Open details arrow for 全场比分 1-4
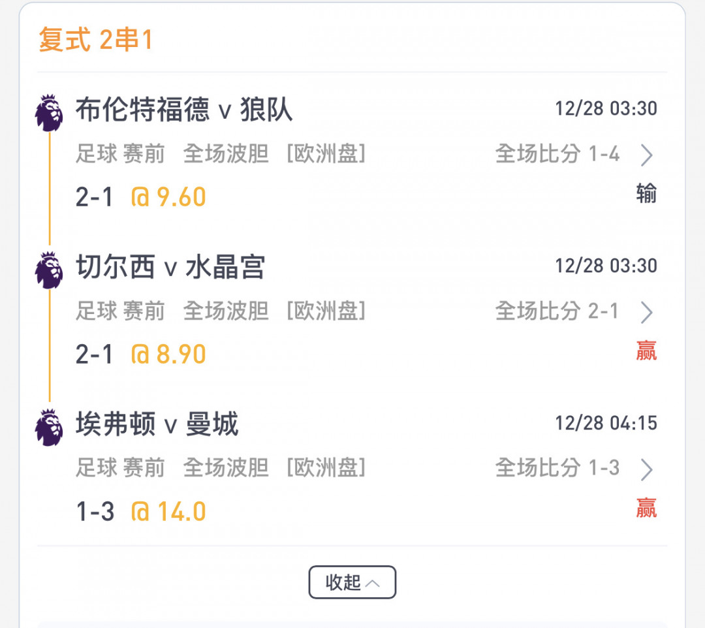 coord(646,155)
